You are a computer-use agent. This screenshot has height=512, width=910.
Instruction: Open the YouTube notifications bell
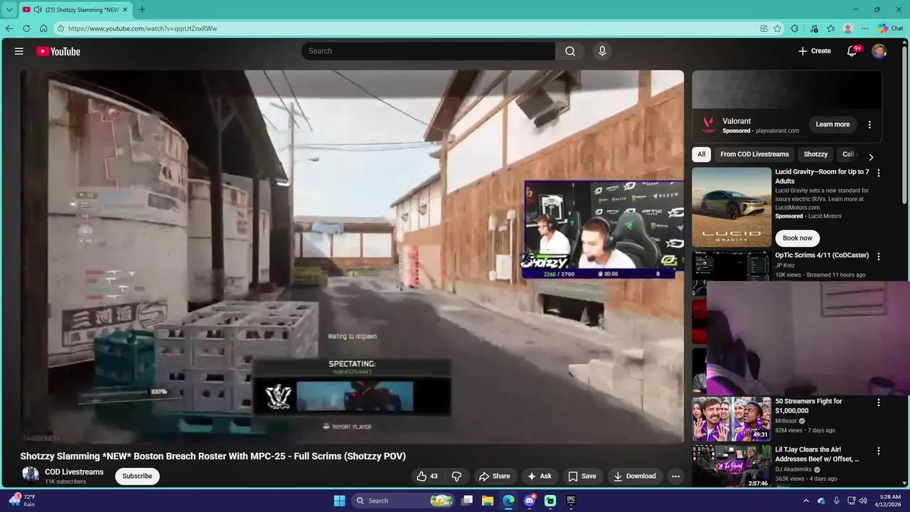tap(852, 51)
